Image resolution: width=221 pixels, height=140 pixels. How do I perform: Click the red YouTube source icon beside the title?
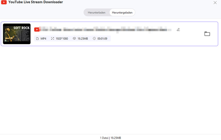[x=37, y=29]
